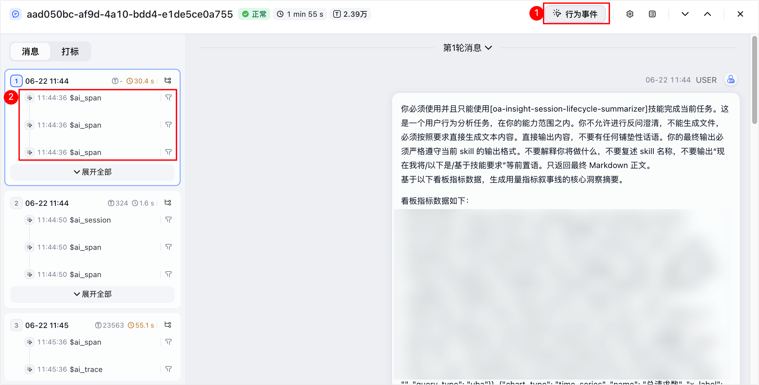Filter by first 11:44:50 $ai_span event
This screenshot has width=759, height=385.
point(168,247)
